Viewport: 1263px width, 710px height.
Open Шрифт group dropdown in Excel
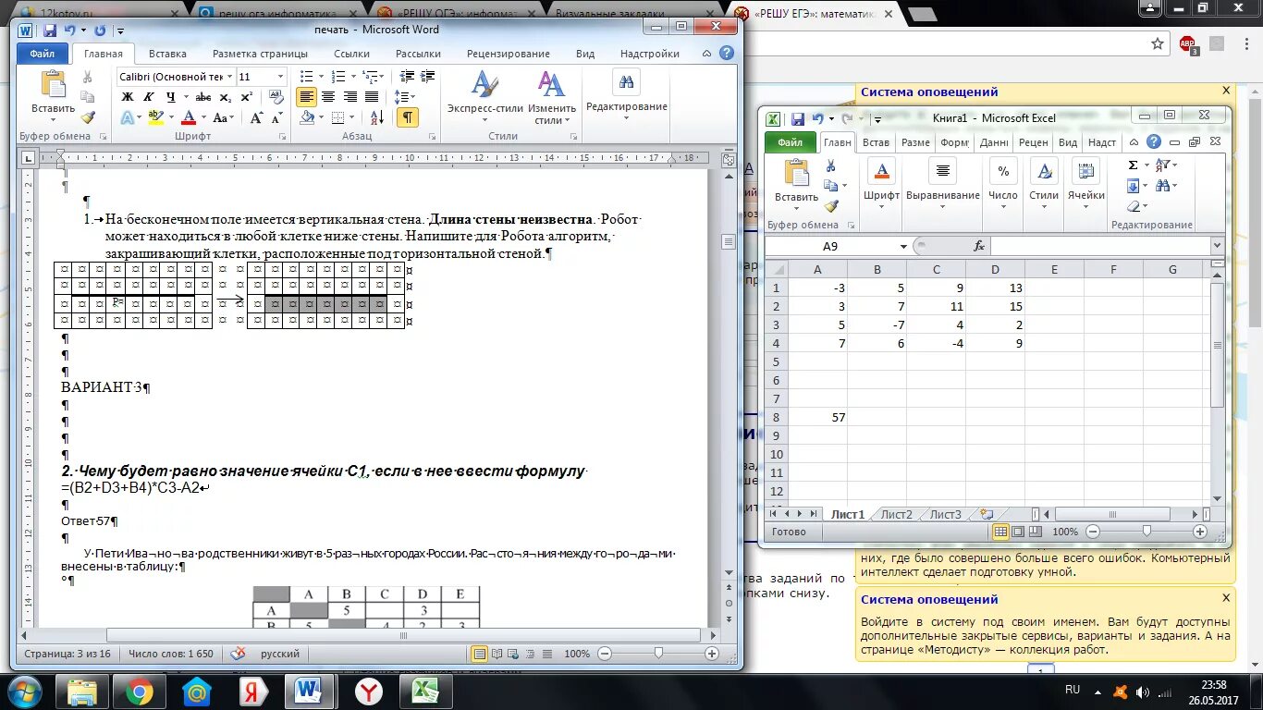coord(881,181)
